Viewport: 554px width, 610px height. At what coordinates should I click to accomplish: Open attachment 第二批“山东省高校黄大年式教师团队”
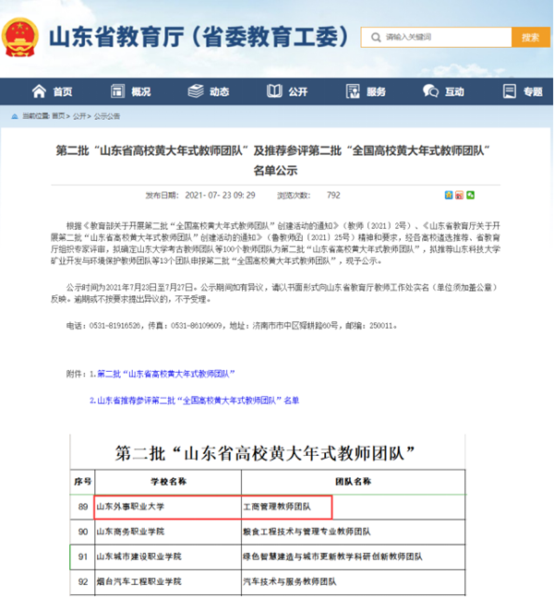(x=166, y=374)
